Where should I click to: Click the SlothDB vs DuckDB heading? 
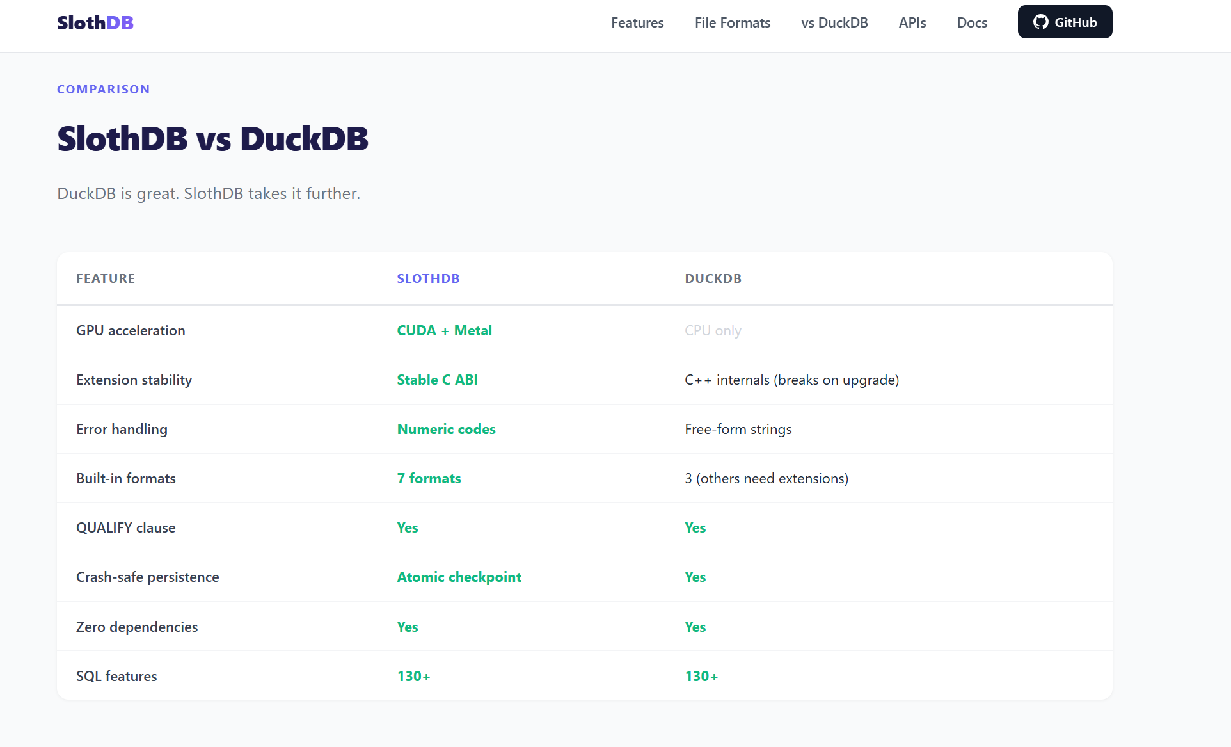[212, 138]
